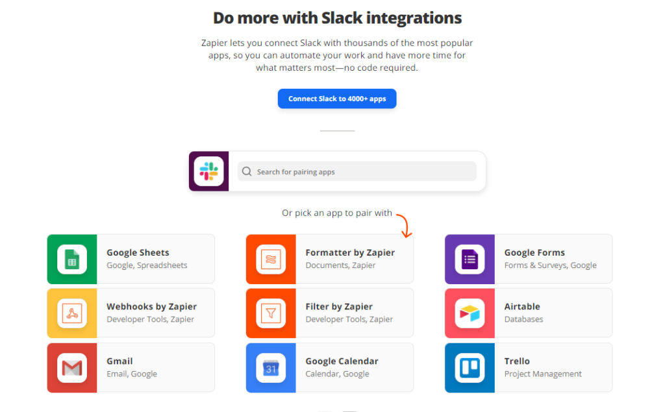Click the first pagination dot below the cards
This screenshot has height=412, width=665.
point(325,411)
